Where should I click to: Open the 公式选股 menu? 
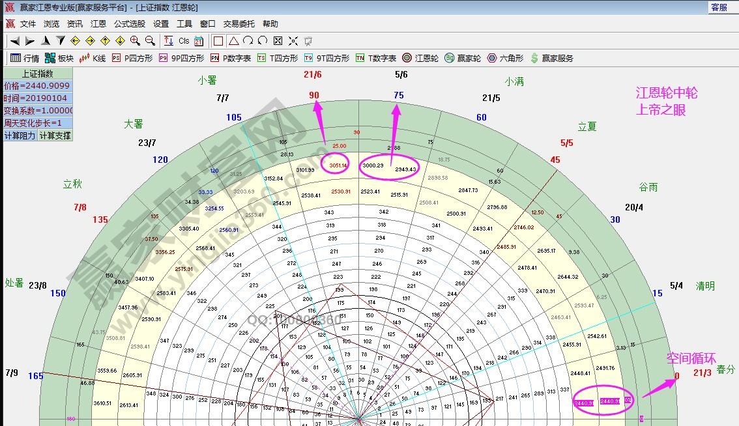coord(130,23)
